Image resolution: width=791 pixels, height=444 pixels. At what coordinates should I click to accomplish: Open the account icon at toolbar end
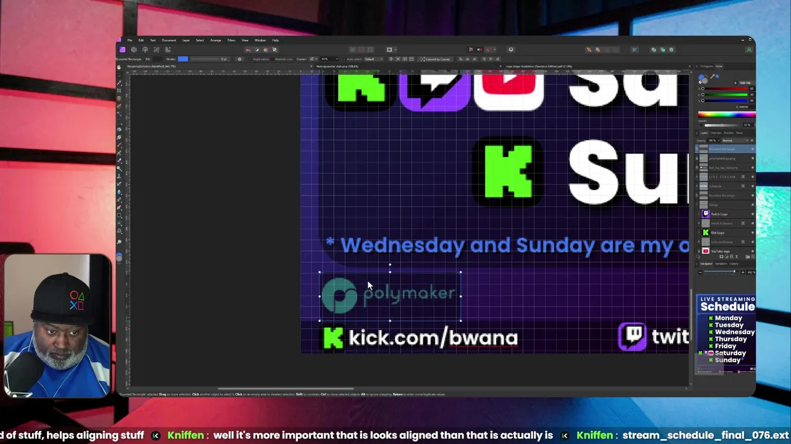(x=749, y=49)
